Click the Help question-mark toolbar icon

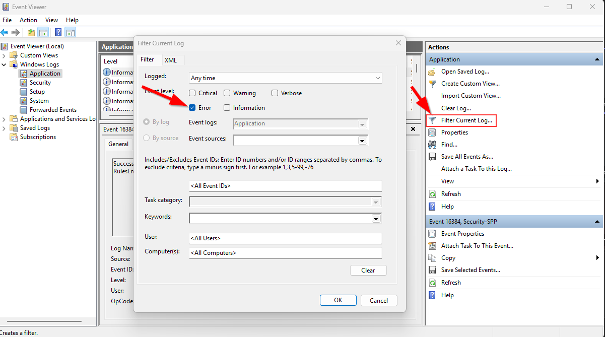(x=58, y=32)
